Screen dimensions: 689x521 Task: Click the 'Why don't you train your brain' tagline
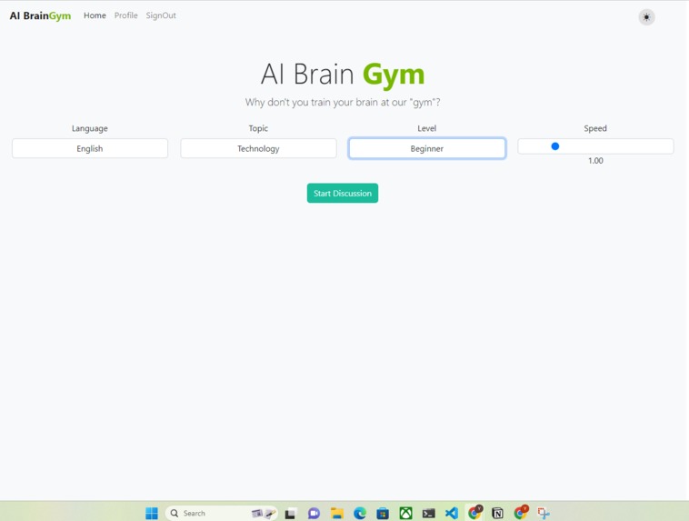click(343, 103)
